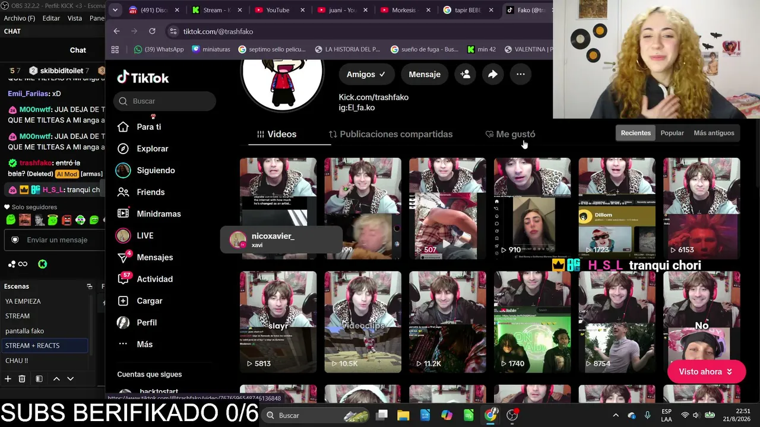760x427 pixels.
Task: Send a Mensaje to the profile
Action: [x=425, y=74]
